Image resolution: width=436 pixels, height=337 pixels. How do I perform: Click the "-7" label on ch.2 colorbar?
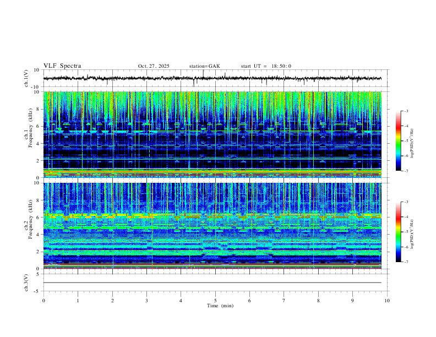(406, 262)
